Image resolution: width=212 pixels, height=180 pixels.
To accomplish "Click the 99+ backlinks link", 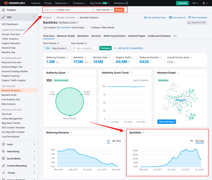I will click(x=64, y=28).
